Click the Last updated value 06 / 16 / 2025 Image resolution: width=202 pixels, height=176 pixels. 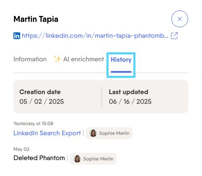coord(130,102)
